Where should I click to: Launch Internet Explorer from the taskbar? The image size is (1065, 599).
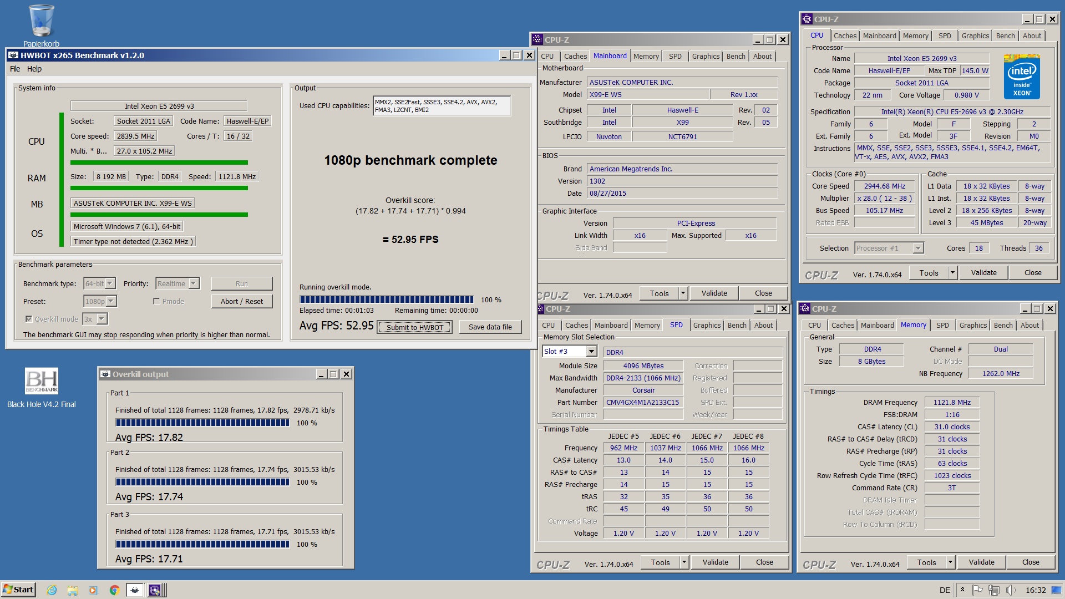tap(52, 590)
